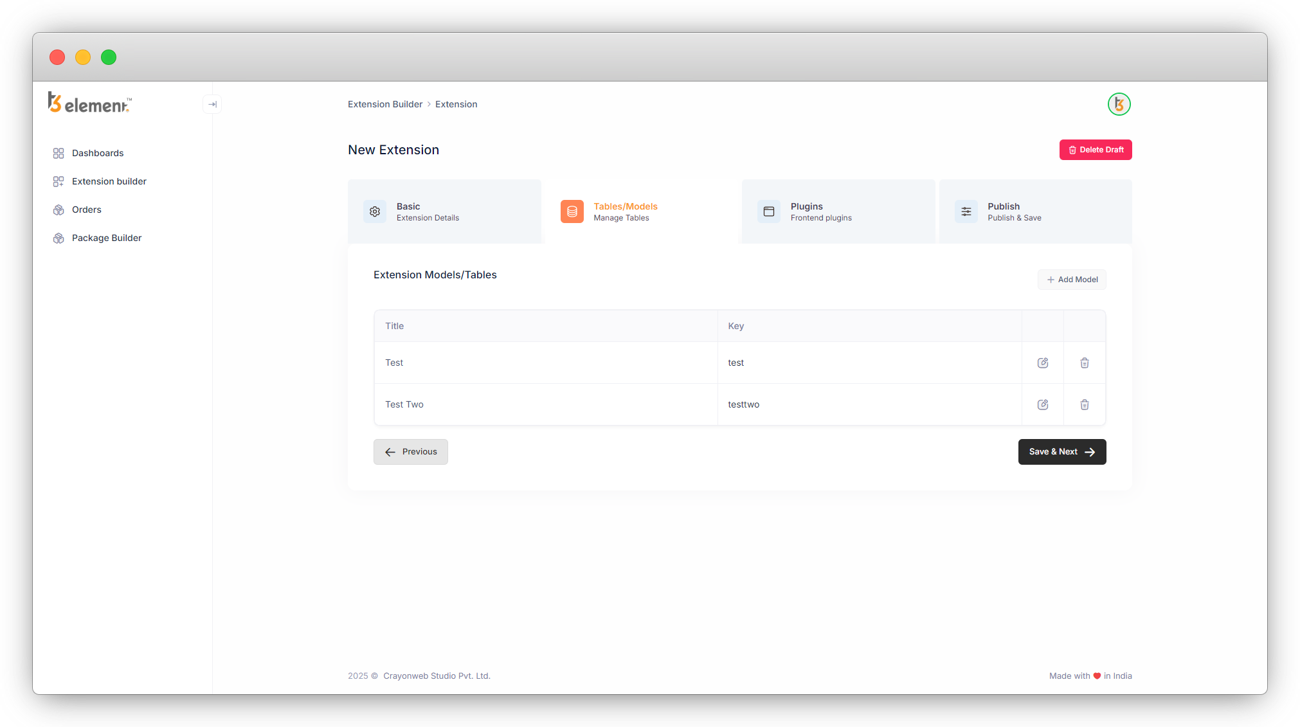
Task: Click edit icon for Test Two row
Action: [1043, 405]
